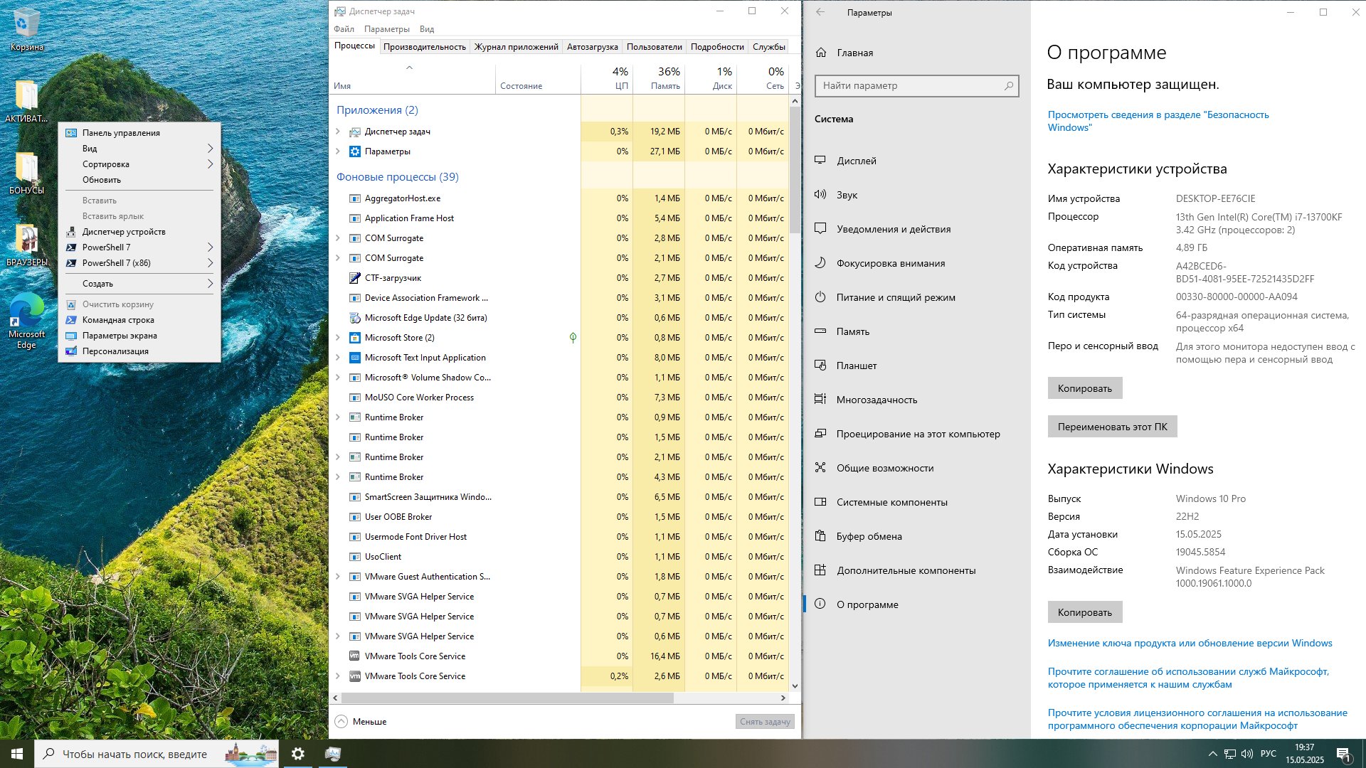Image resolution: width=1366 pixels, height=768 pixels.
Task: Select the АКТИВАТ... folder on desktop
Action: point(26,100)
